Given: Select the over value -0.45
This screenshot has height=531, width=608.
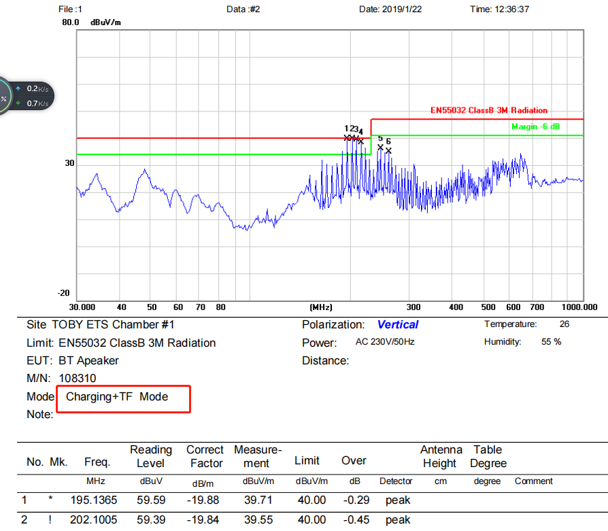Looking at the screenshot, I should [x=356, y=519].
